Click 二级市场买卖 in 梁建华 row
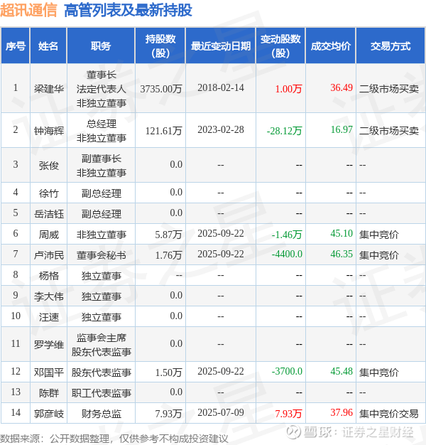Screen dimensions: 426x445 389,89
